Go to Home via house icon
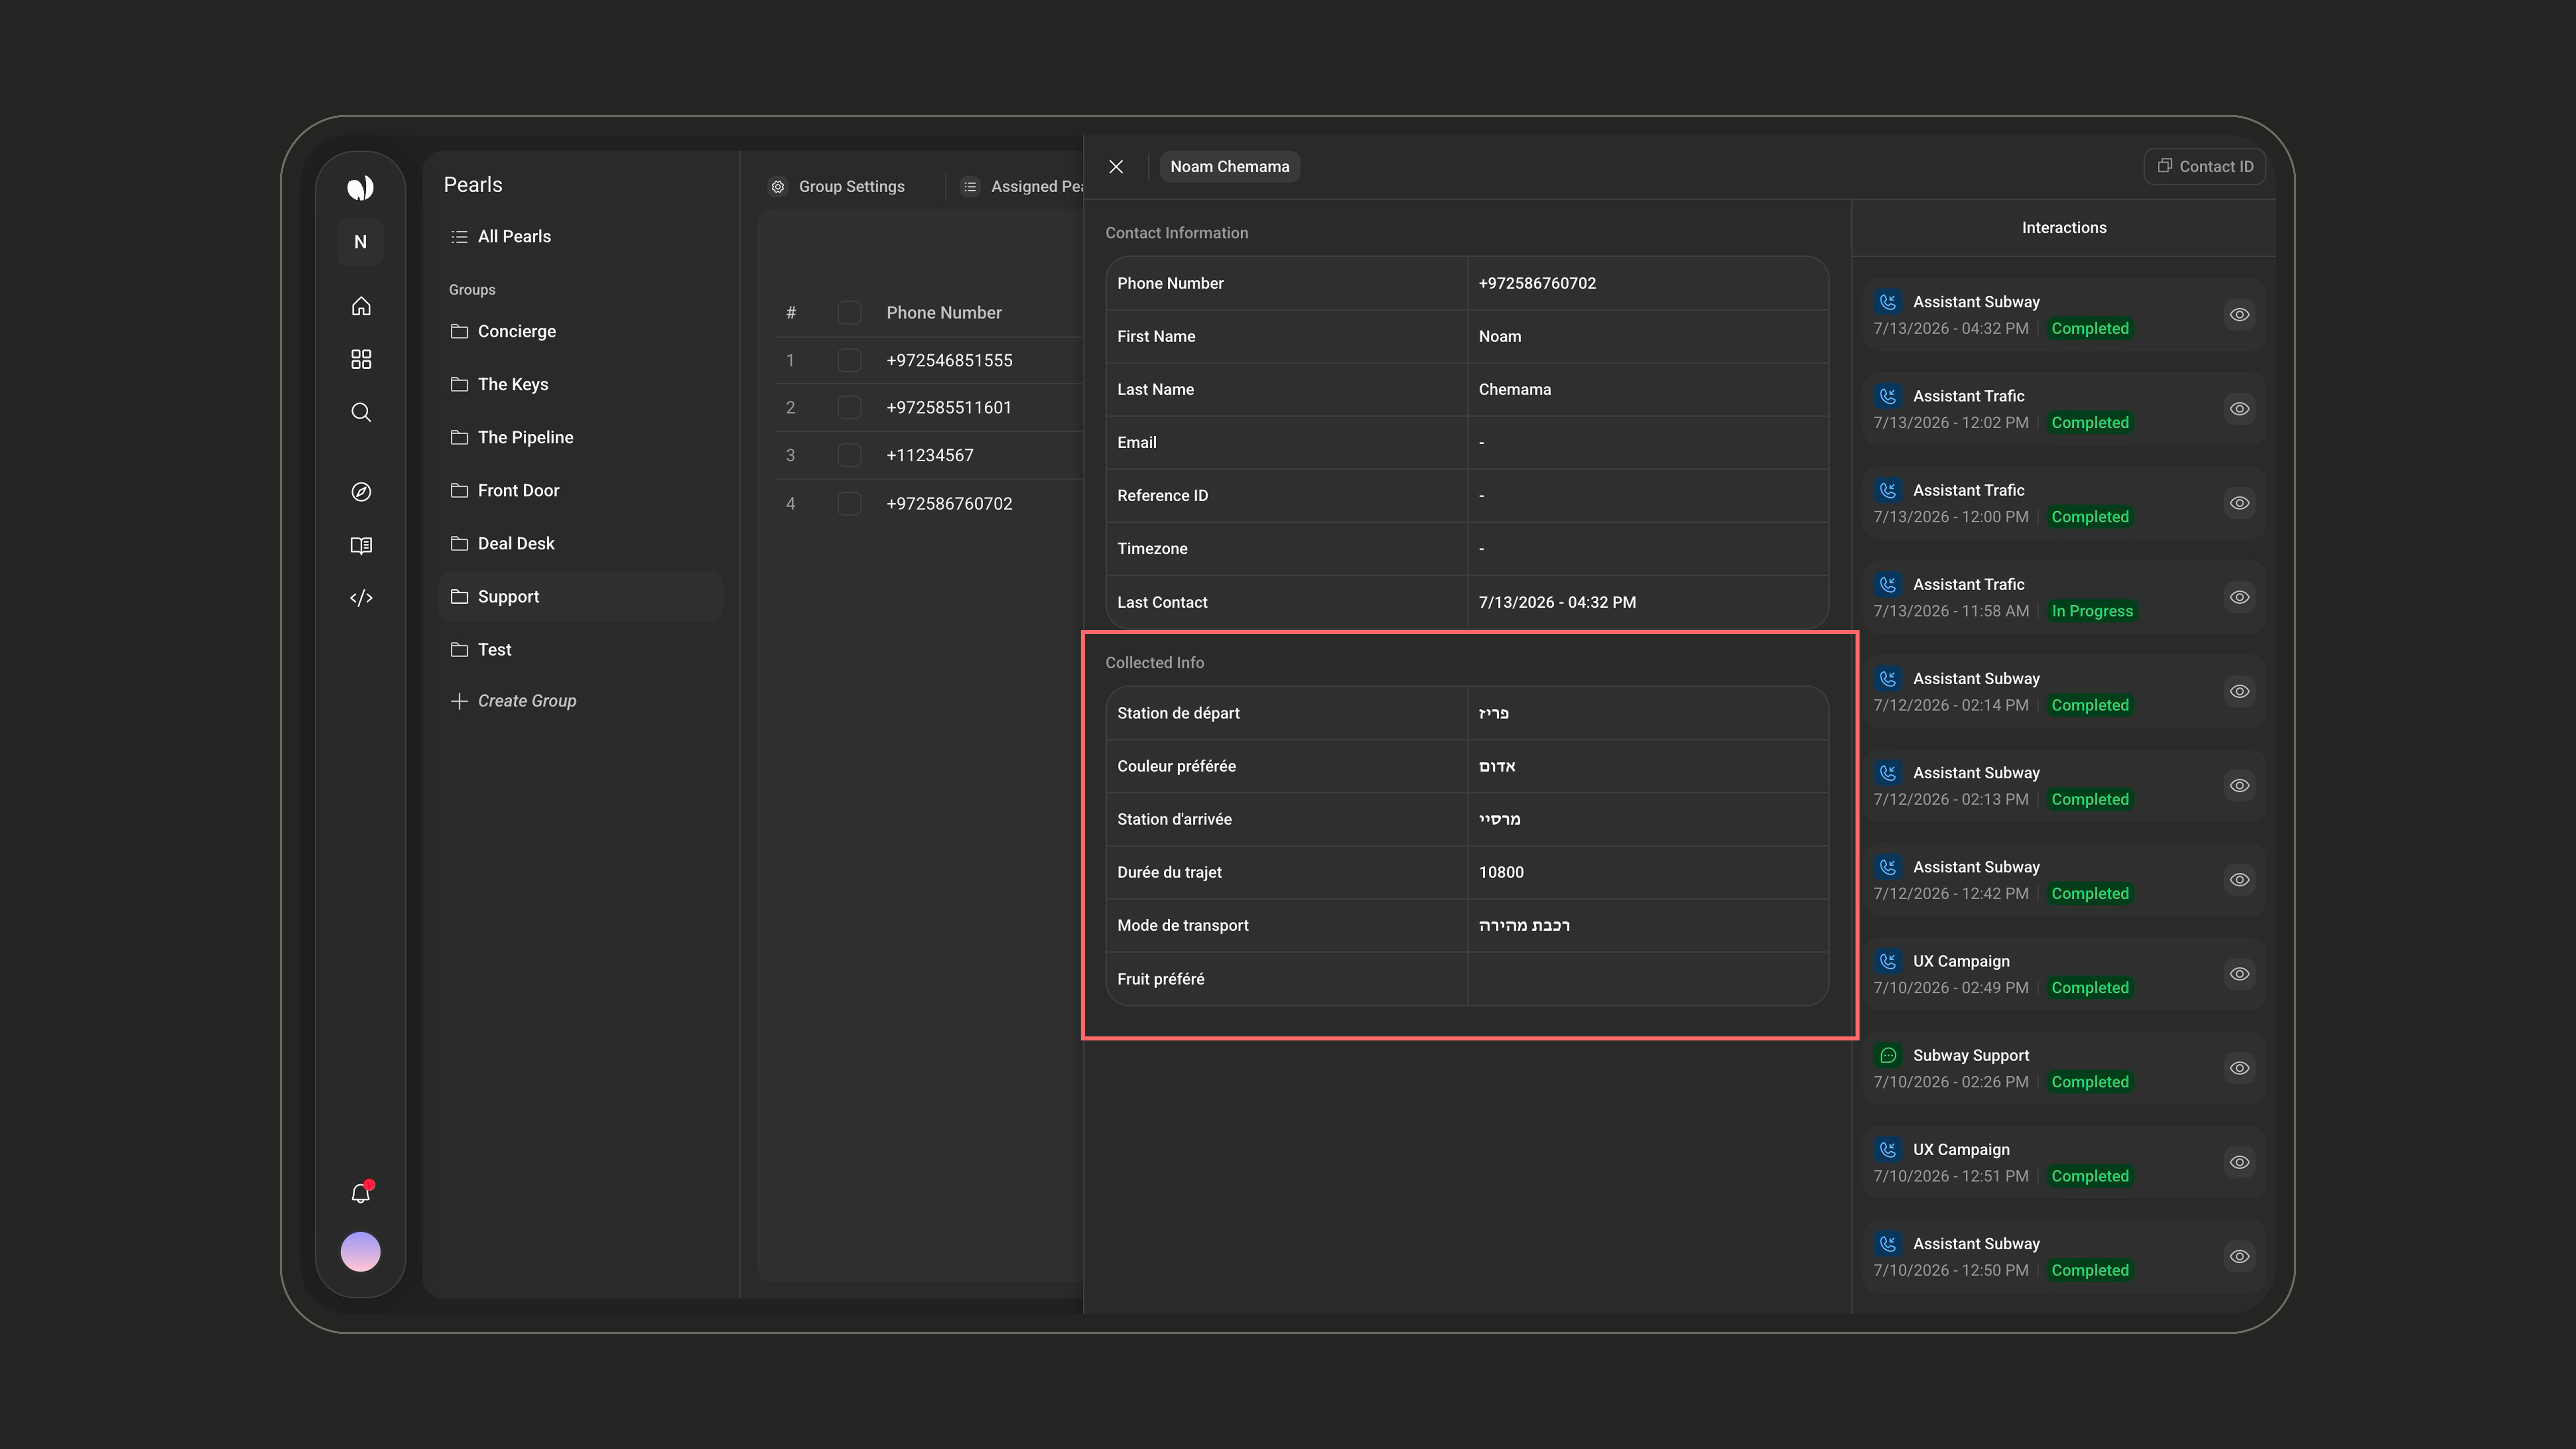 click(x=361, y=306)
